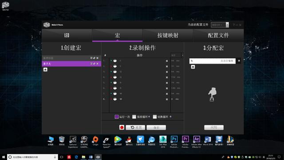284x160 pixels.
Task: Delete recorded action row 6
Action: pos(167,88)
